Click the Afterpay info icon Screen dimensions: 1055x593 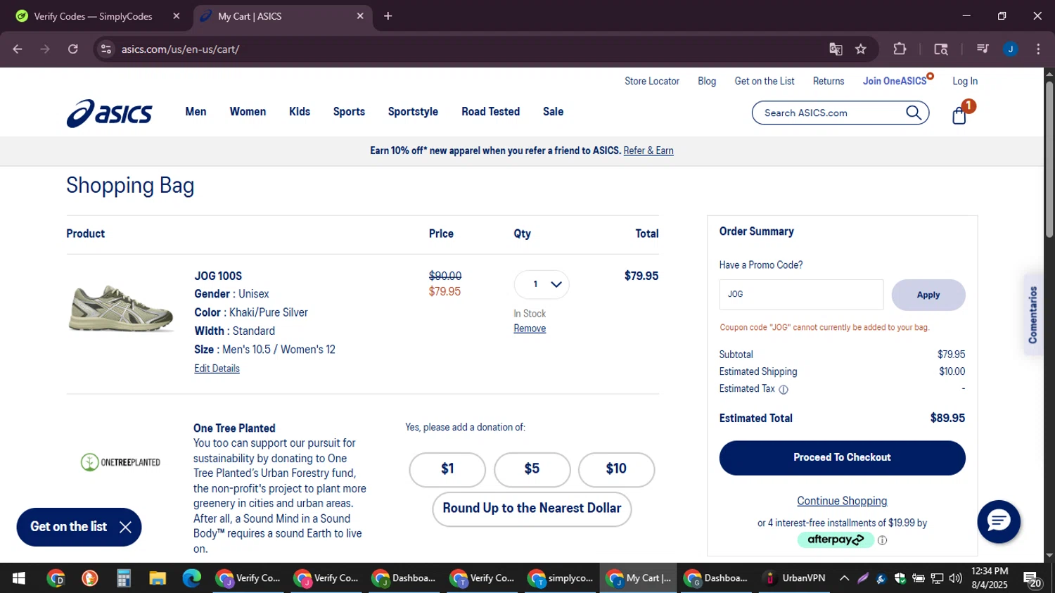(x=882, y=540)
